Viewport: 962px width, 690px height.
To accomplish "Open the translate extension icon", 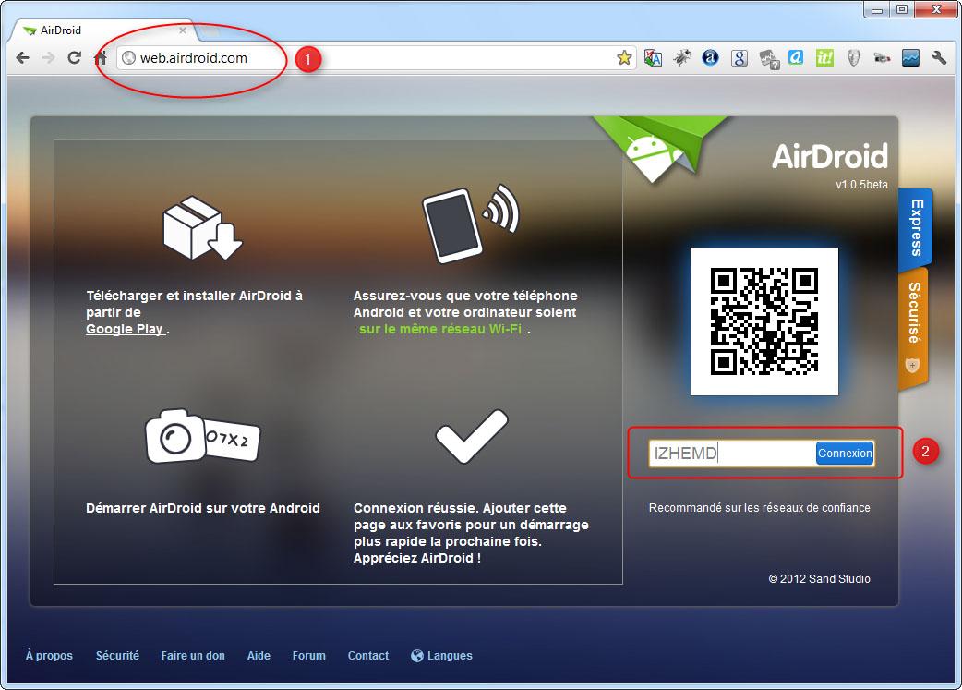I will tap(653, 57).
